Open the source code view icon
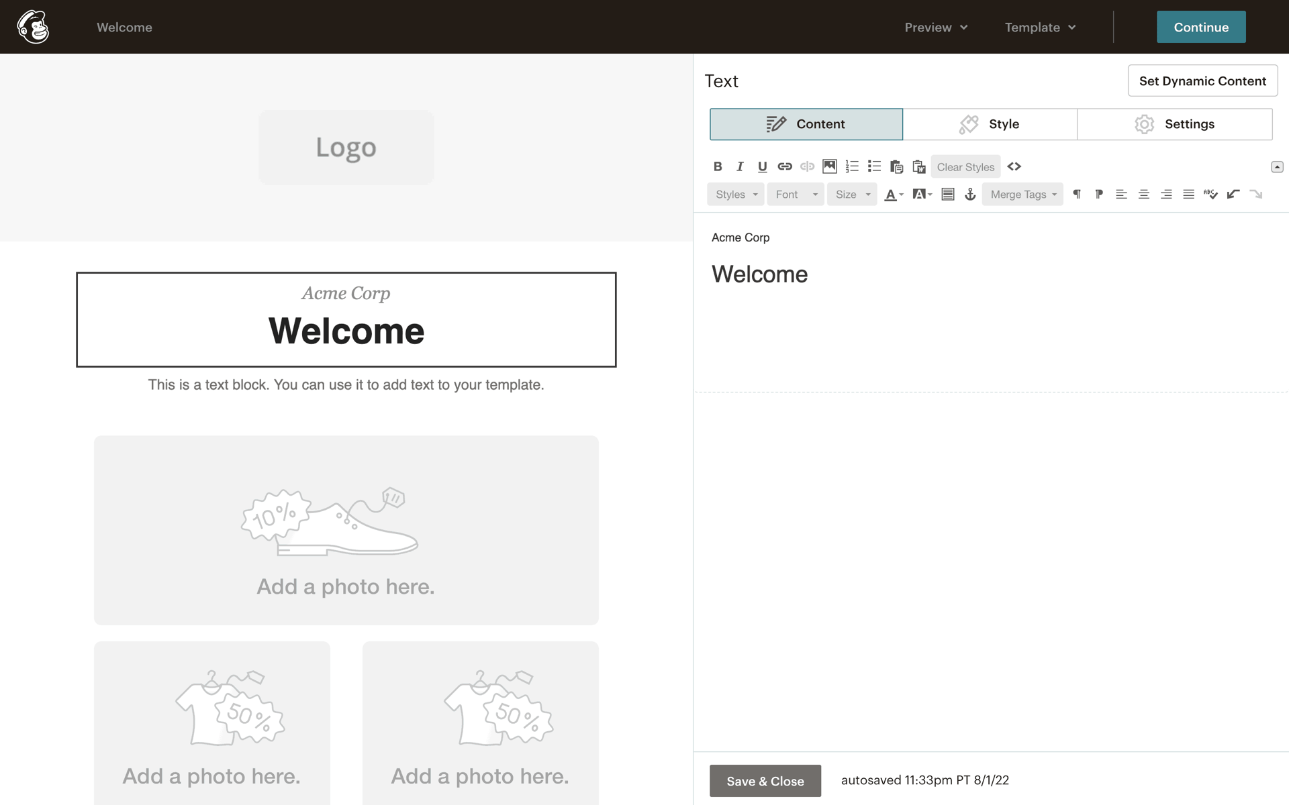The image size is (1289, 805). (x=1014, y=166)
